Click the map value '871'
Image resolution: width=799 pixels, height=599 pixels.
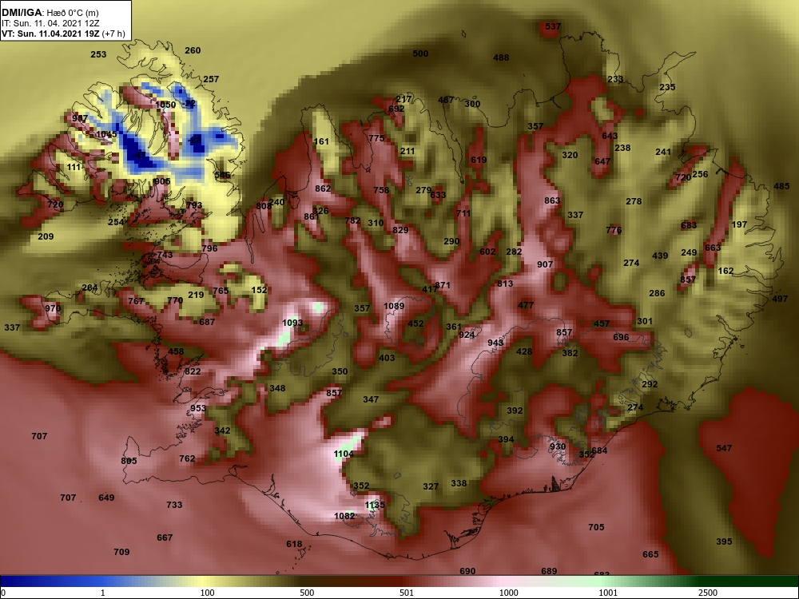[x=443, y=285]
